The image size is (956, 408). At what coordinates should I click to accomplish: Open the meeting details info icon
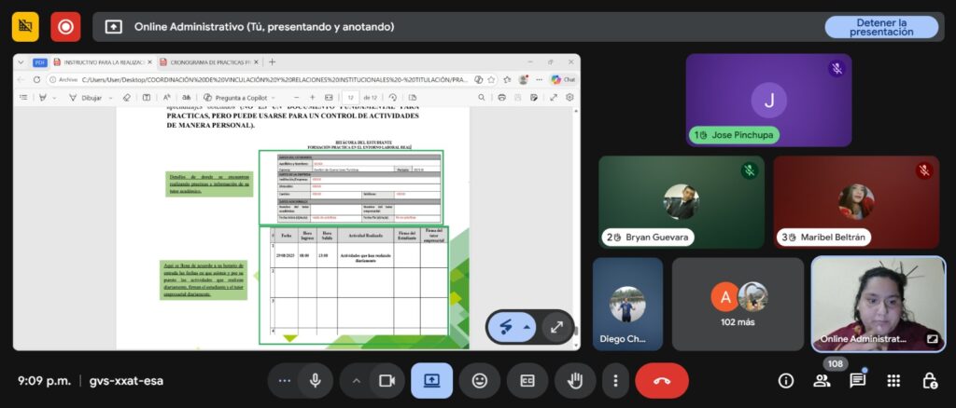786,380
